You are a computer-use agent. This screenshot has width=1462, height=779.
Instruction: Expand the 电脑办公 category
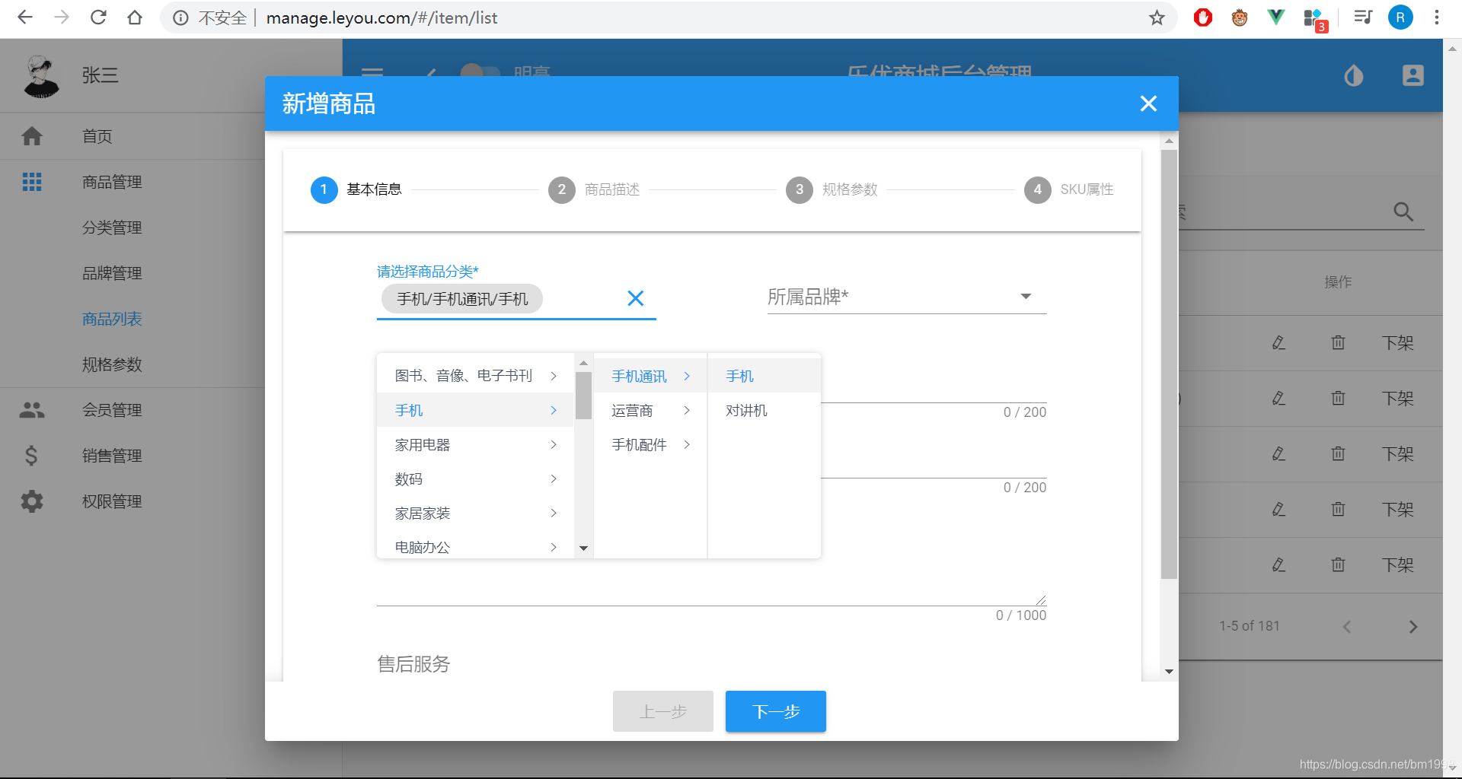(x=475, y=546)
